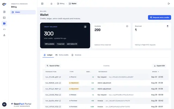174x109 pixels.
Task: Click date 'Sep 23 · 22:05'
Action: (x=157, y=77)
